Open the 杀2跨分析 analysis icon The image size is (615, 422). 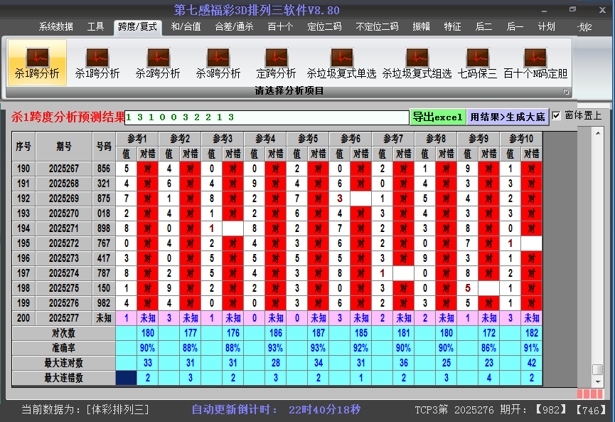[158, 63]
